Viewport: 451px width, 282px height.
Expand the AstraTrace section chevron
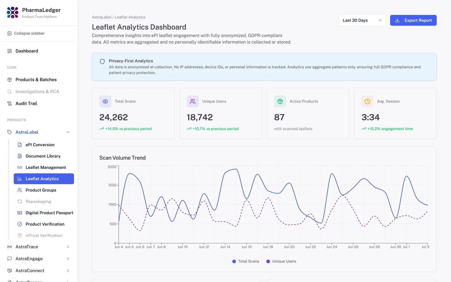(x=68, y=247)
